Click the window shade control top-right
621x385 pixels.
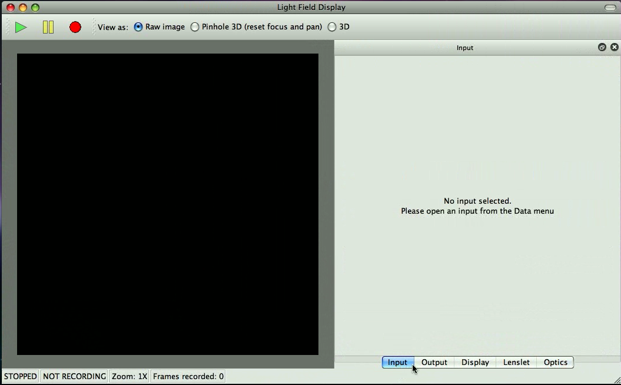click(x=610, y=6)
